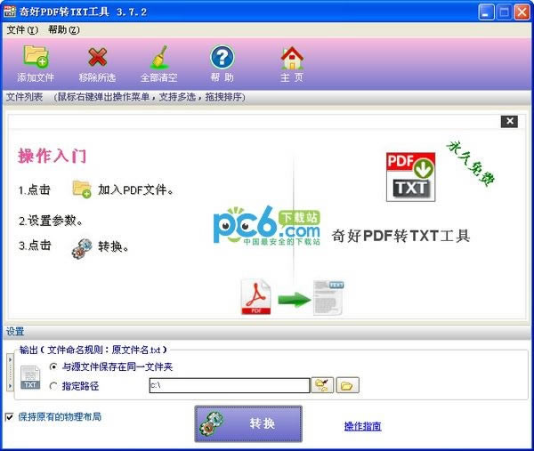534x451 pixels.
Task: Open the 帮助(Z) menu
Action: click(x=64, y=30)
